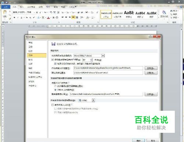Open Font dialog launcher in ribbon
184x142 pixels.
click(59, 22)
